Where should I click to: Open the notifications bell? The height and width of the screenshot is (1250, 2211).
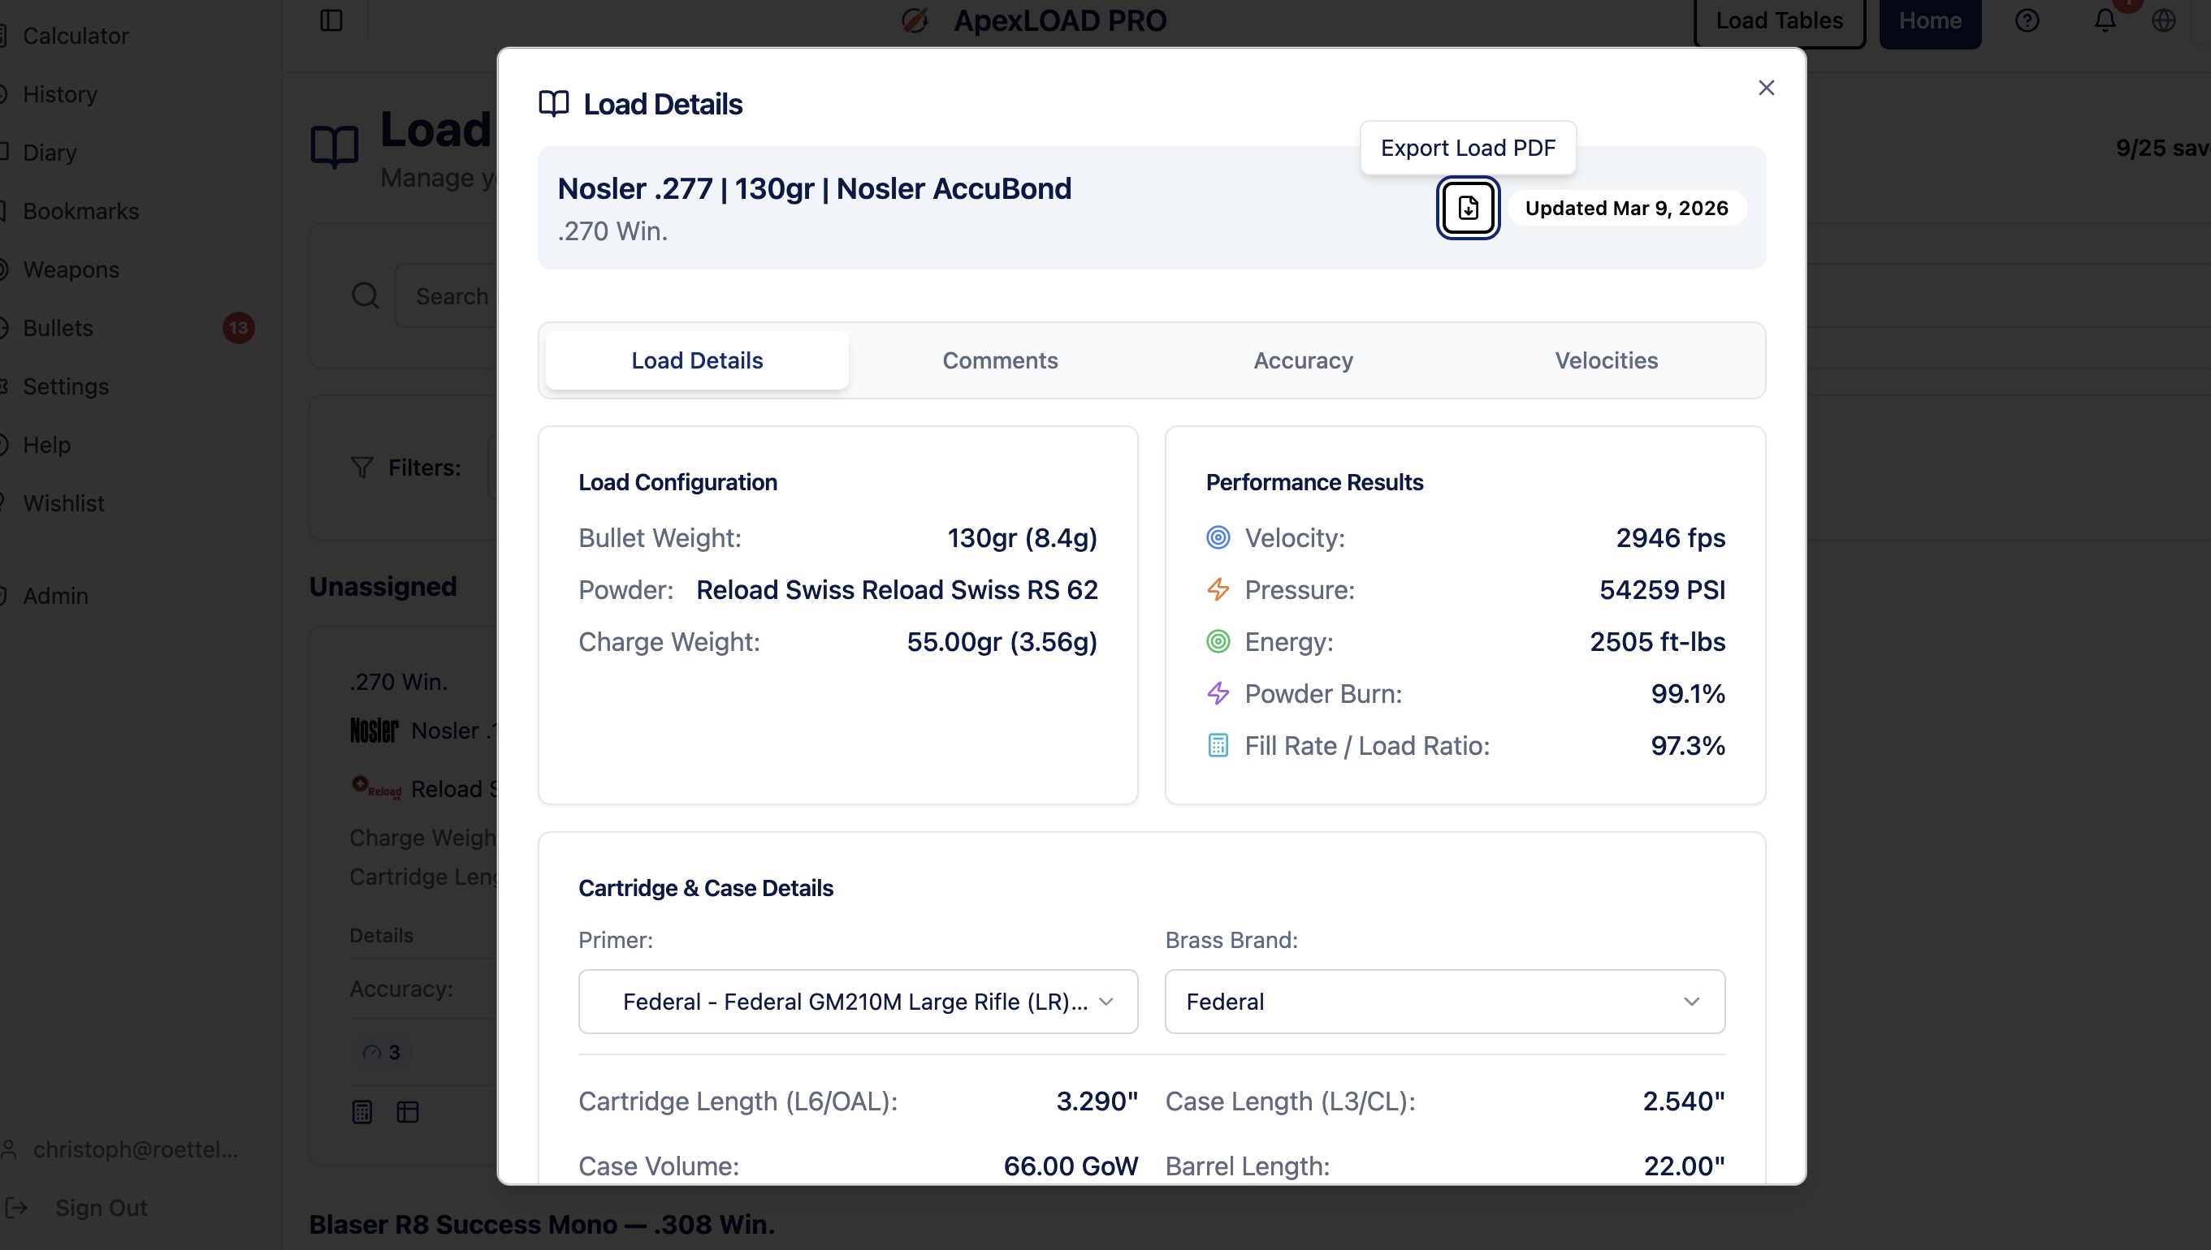pyautogui.click(x=2105, y=20)
